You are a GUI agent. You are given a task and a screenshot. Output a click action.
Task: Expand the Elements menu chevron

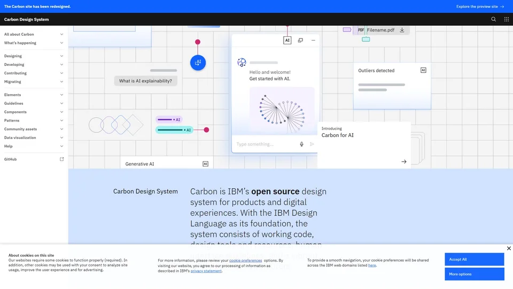pyautogui.click(x=61, y=95)
